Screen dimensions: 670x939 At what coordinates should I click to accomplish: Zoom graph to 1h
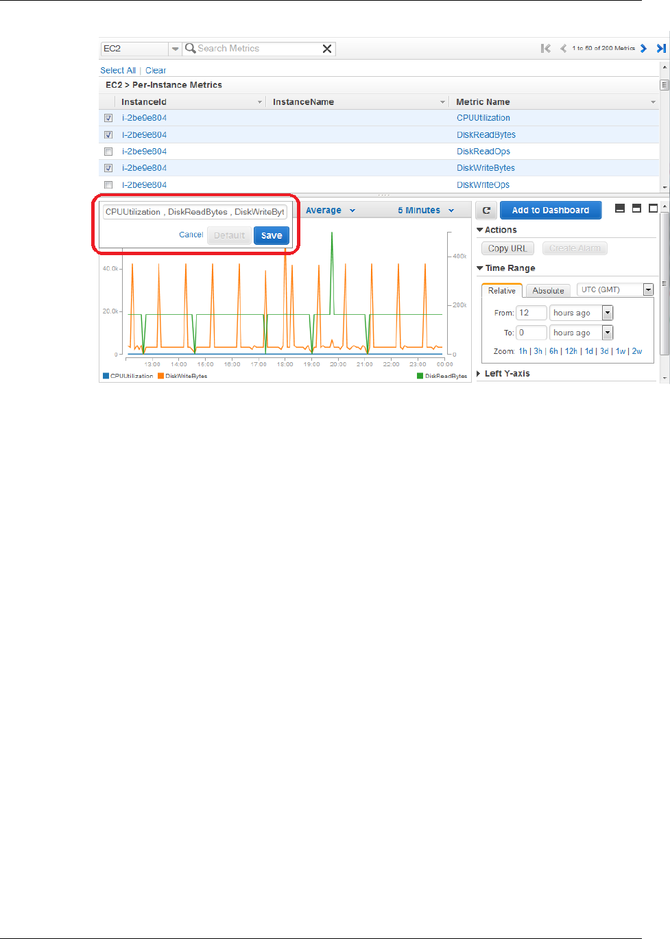(x=523, y=351)
